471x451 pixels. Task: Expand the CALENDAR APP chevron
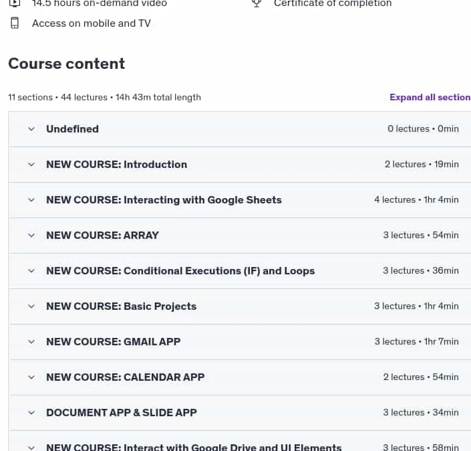pos(31,377)
